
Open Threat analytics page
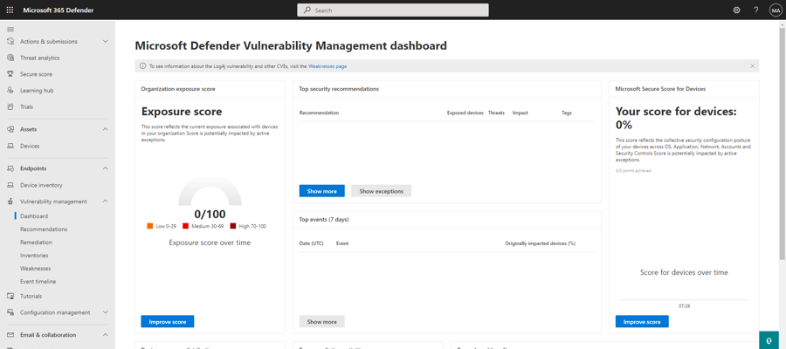point(39,58)
